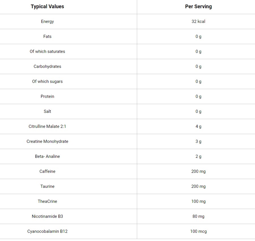Select the 80 mg value

coord(198,216)
